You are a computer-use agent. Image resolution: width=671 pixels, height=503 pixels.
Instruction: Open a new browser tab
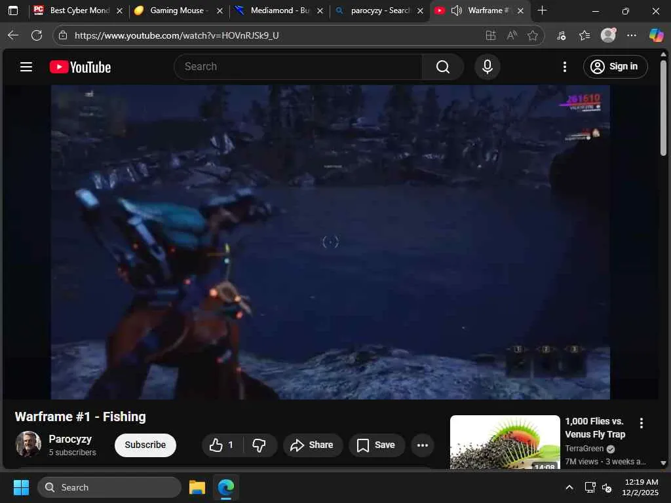(x=542, y=10)
